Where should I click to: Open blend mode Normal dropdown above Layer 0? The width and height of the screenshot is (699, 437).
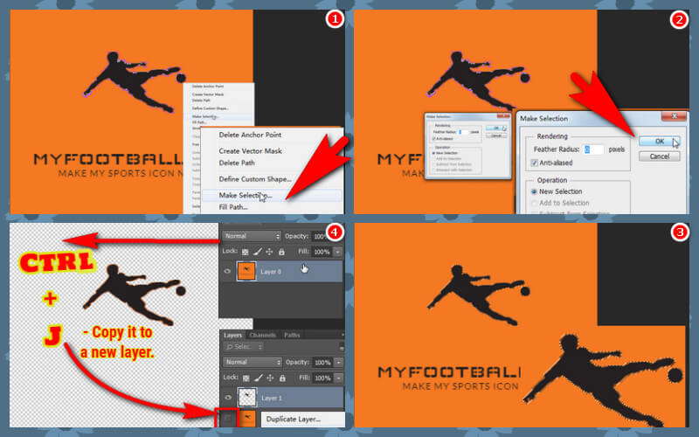point(251,236)
